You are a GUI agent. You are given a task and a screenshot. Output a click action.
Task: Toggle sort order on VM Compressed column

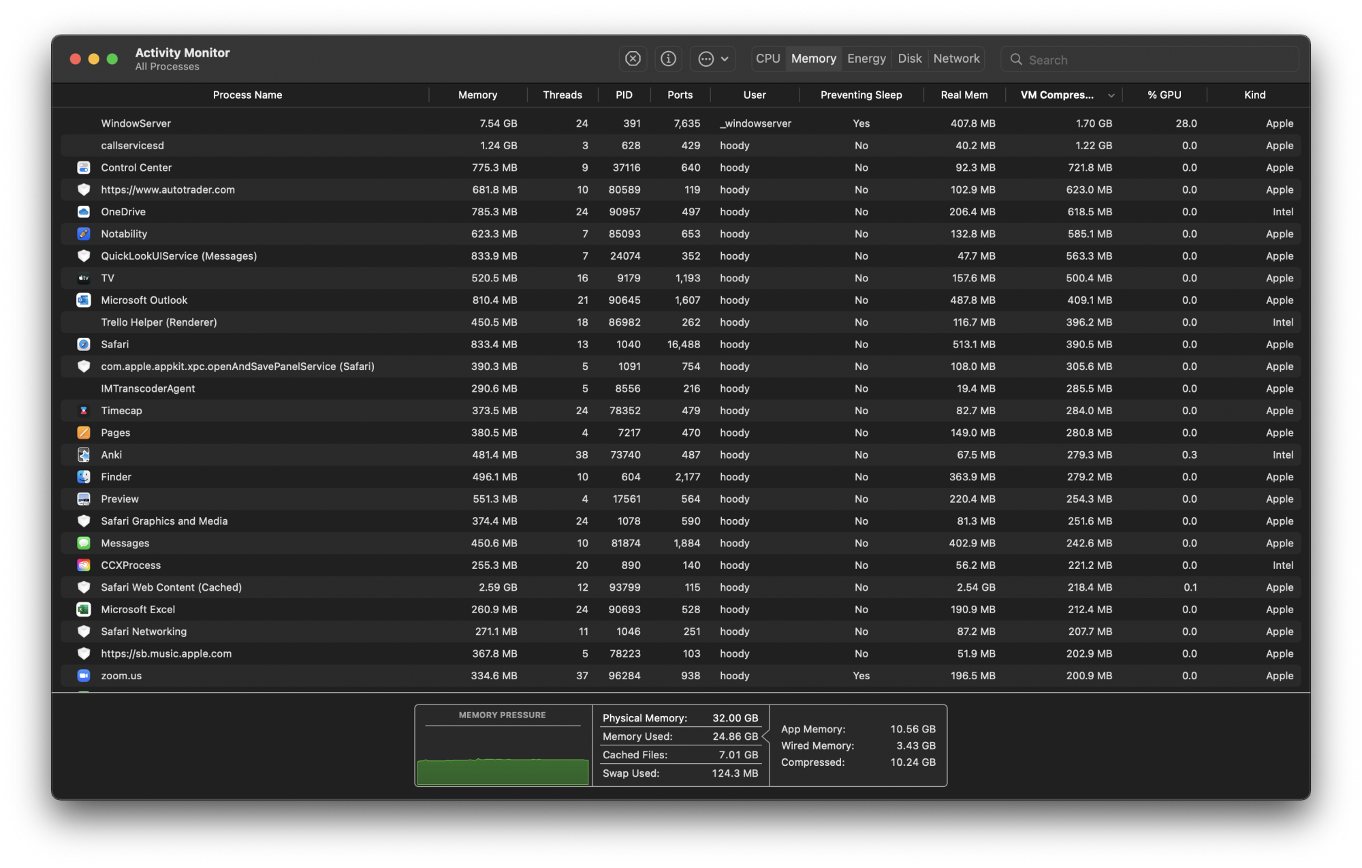point(1066,95)
